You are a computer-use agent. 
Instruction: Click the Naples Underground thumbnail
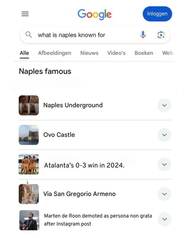[29, 105]
